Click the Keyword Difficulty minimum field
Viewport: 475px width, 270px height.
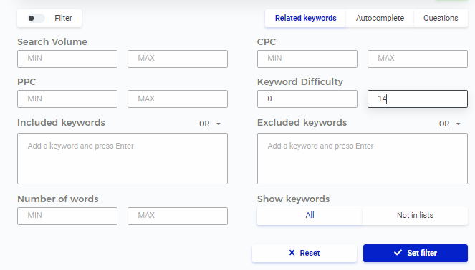307,99
